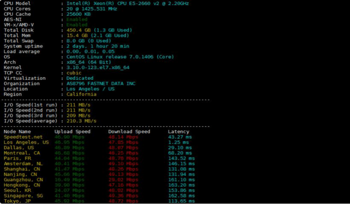Image resolution: width=350 pixels, height=204 pixels.
Task: Click the TCP CC cubic value
Action: point(74,73)
